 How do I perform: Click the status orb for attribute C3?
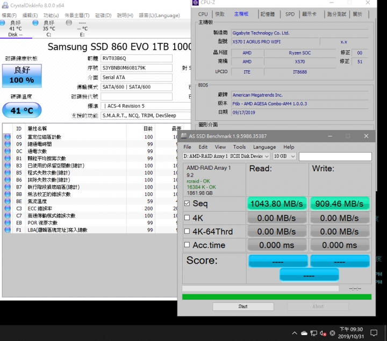(8, 208)
